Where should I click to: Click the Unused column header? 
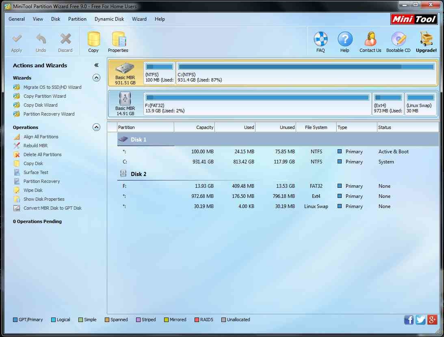[x=276, y=127]
